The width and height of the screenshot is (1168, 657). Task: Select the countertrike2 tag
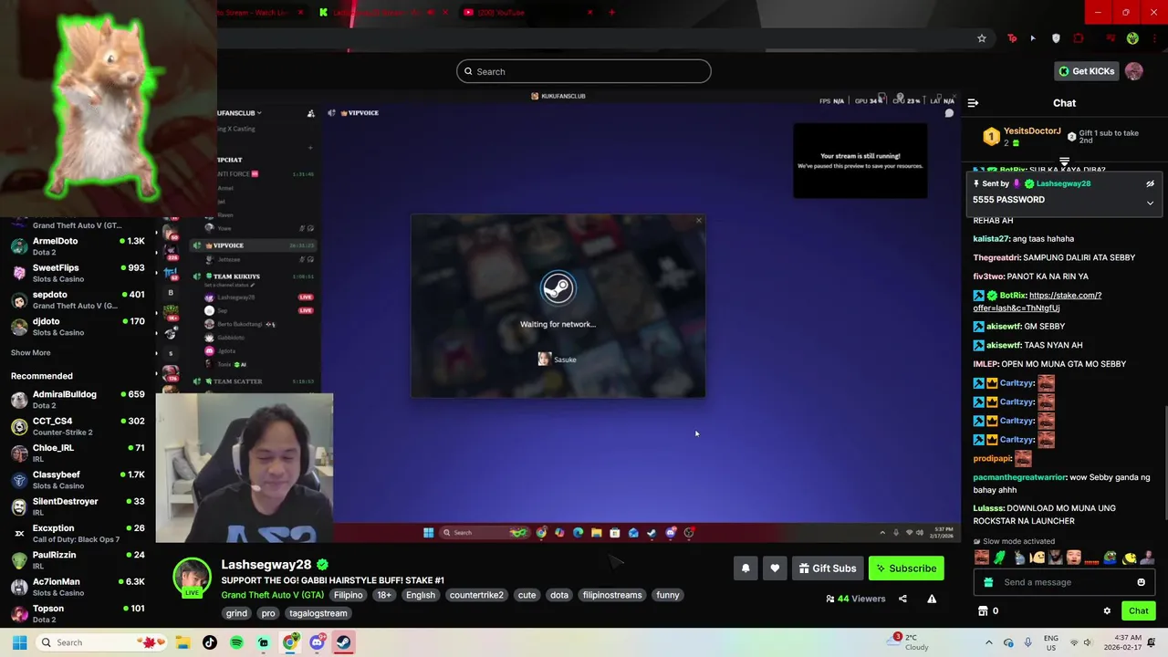pyautogui.click(x=476, y=595)
